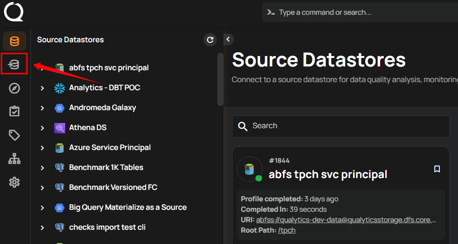
Task: Open abfs tpch svc principal card title
Action: point(328,175)
